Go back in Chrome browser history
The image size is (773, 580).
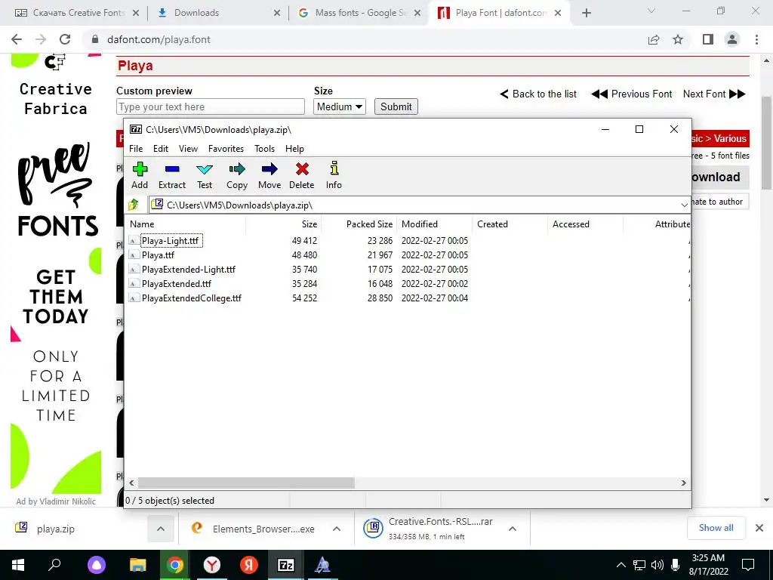point(17,39)
